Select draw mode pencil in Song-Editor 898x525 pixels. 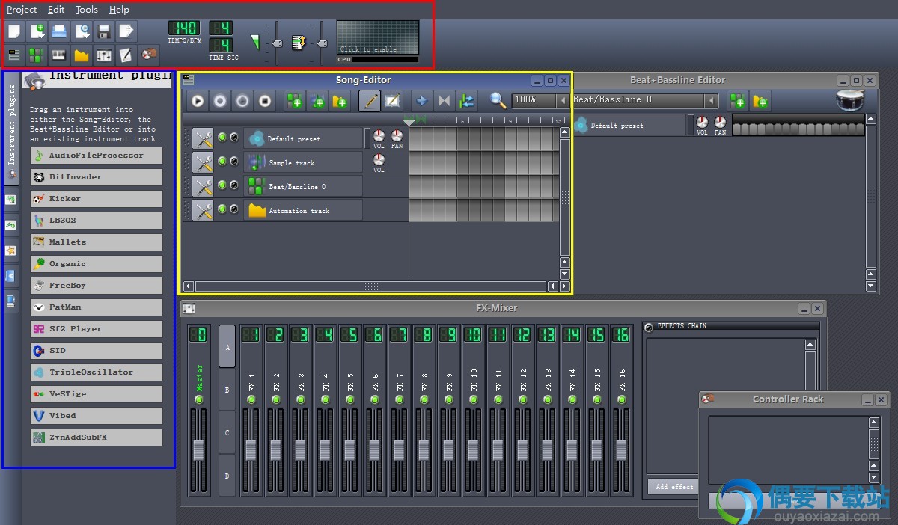(x=370, y=100)
